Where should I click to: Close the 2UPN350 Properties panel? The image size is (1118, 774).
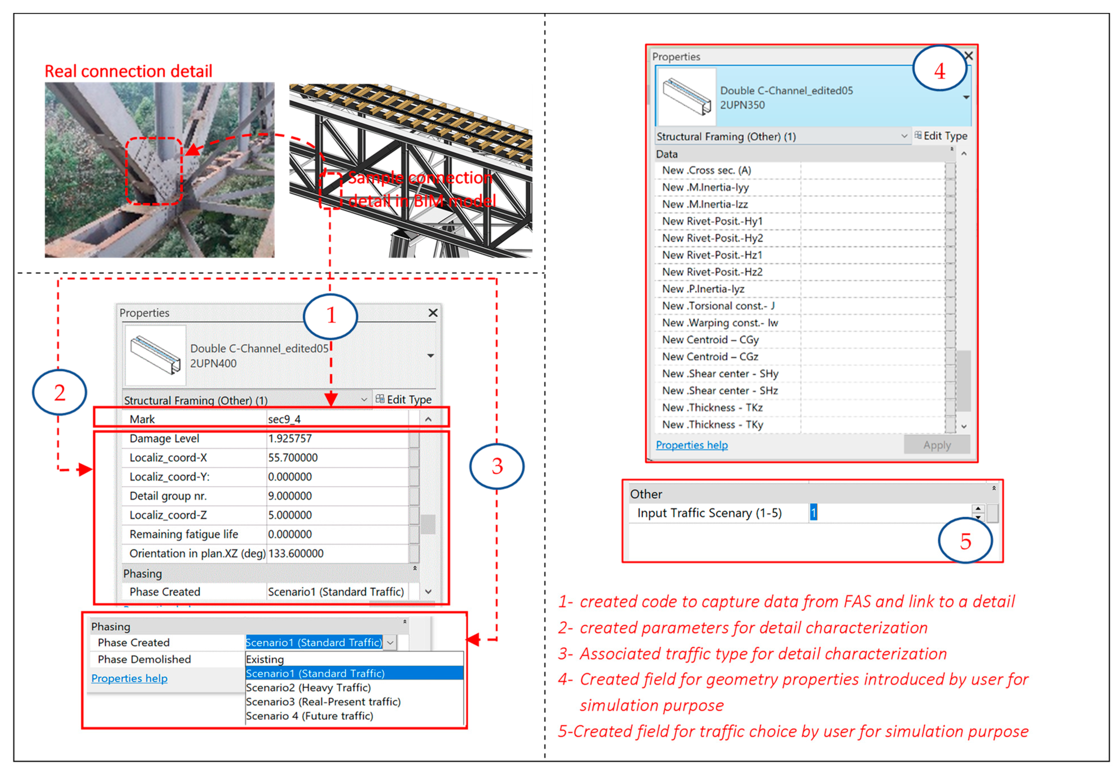(x=968, y=56)
